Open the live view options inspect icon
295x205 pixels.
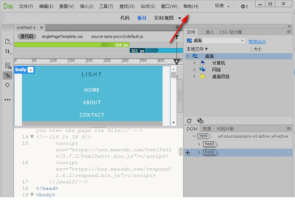point(8,66)
